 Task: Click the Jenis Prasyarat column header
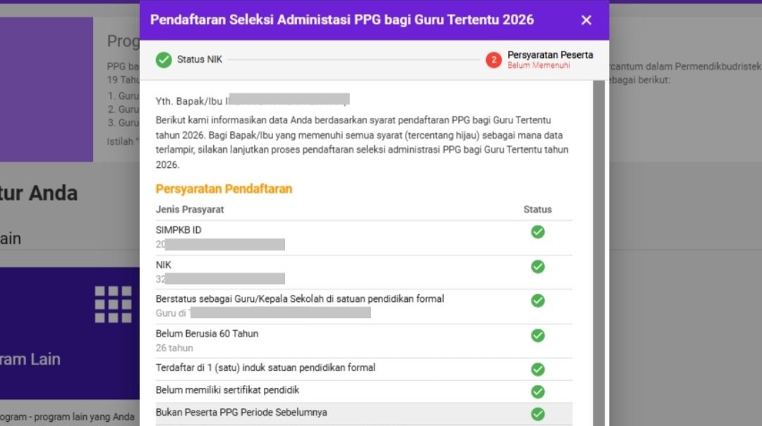pos(189,209)
